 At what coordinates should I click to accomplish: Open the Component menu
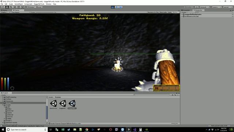pos(28,4)
